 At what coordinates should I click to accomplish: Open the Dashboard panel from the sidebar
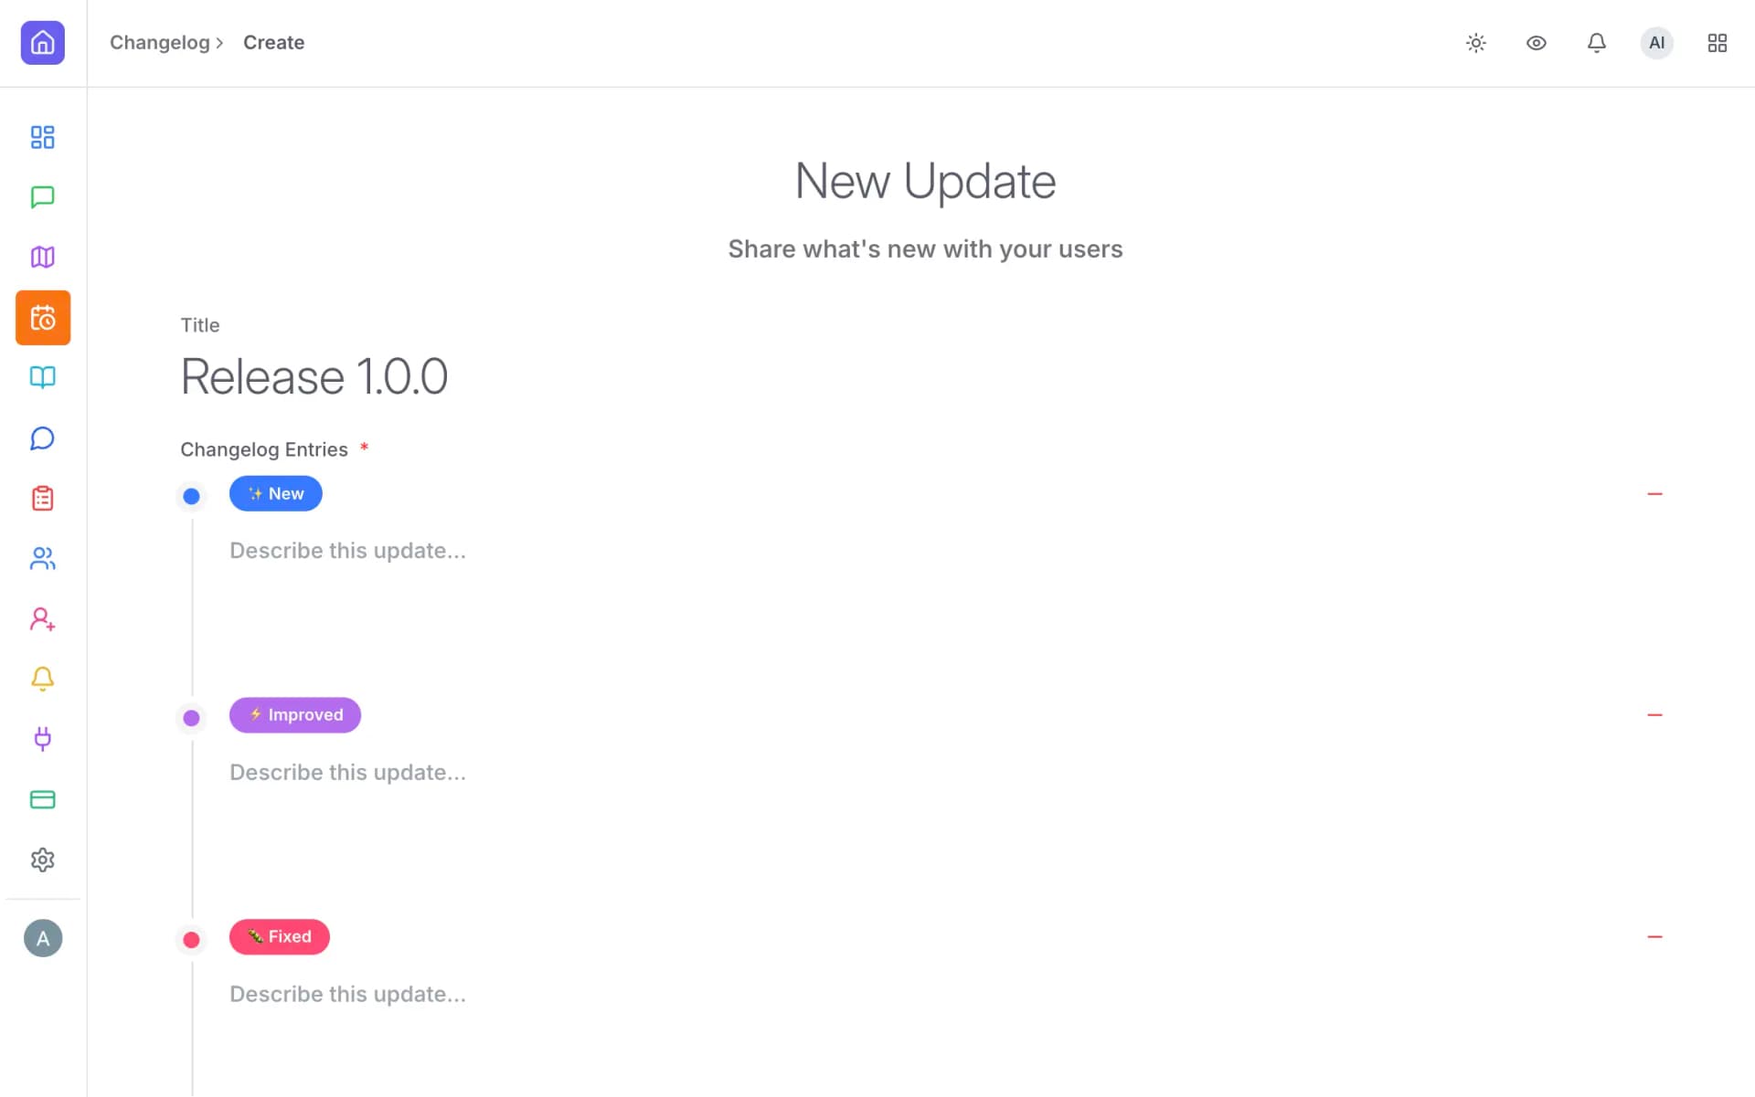42,137
